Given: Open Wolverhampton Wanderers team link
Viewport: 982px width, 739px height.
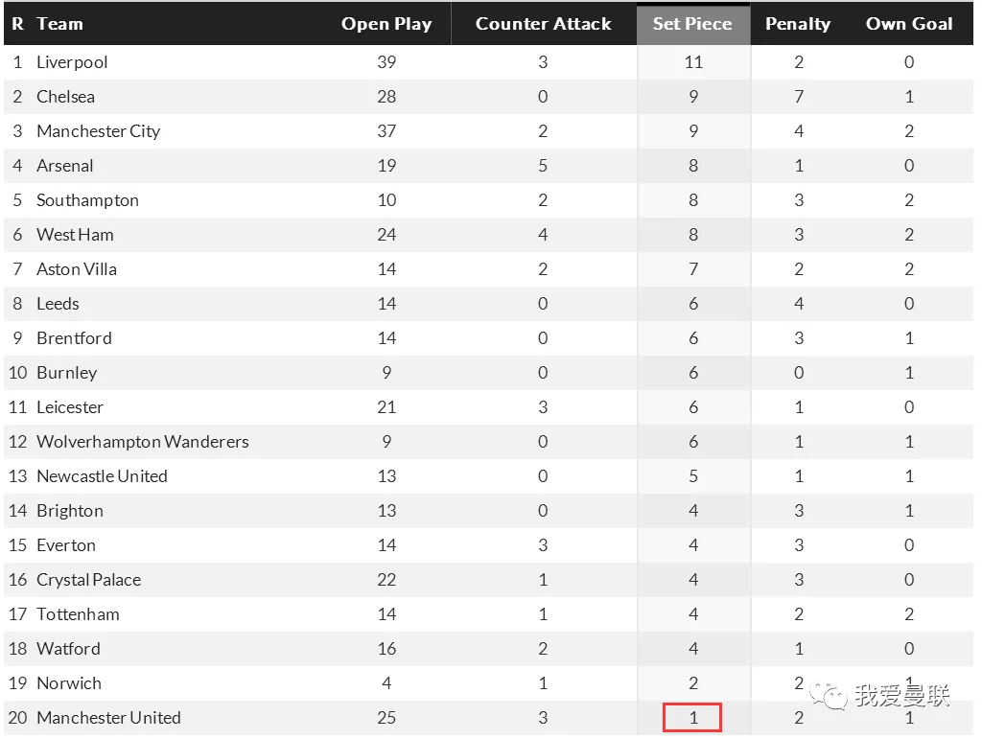Looking at the screenshot, I should coord(142,442).
